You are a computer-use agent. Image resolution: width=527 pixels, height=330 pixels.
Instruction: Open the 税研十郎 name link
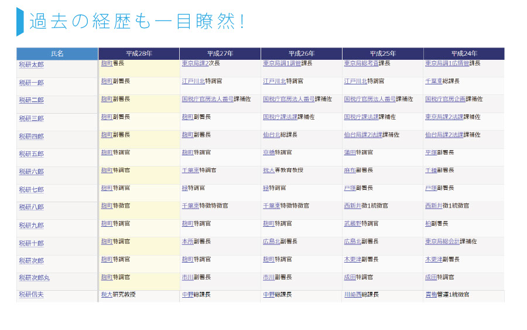tap(31, 243)
